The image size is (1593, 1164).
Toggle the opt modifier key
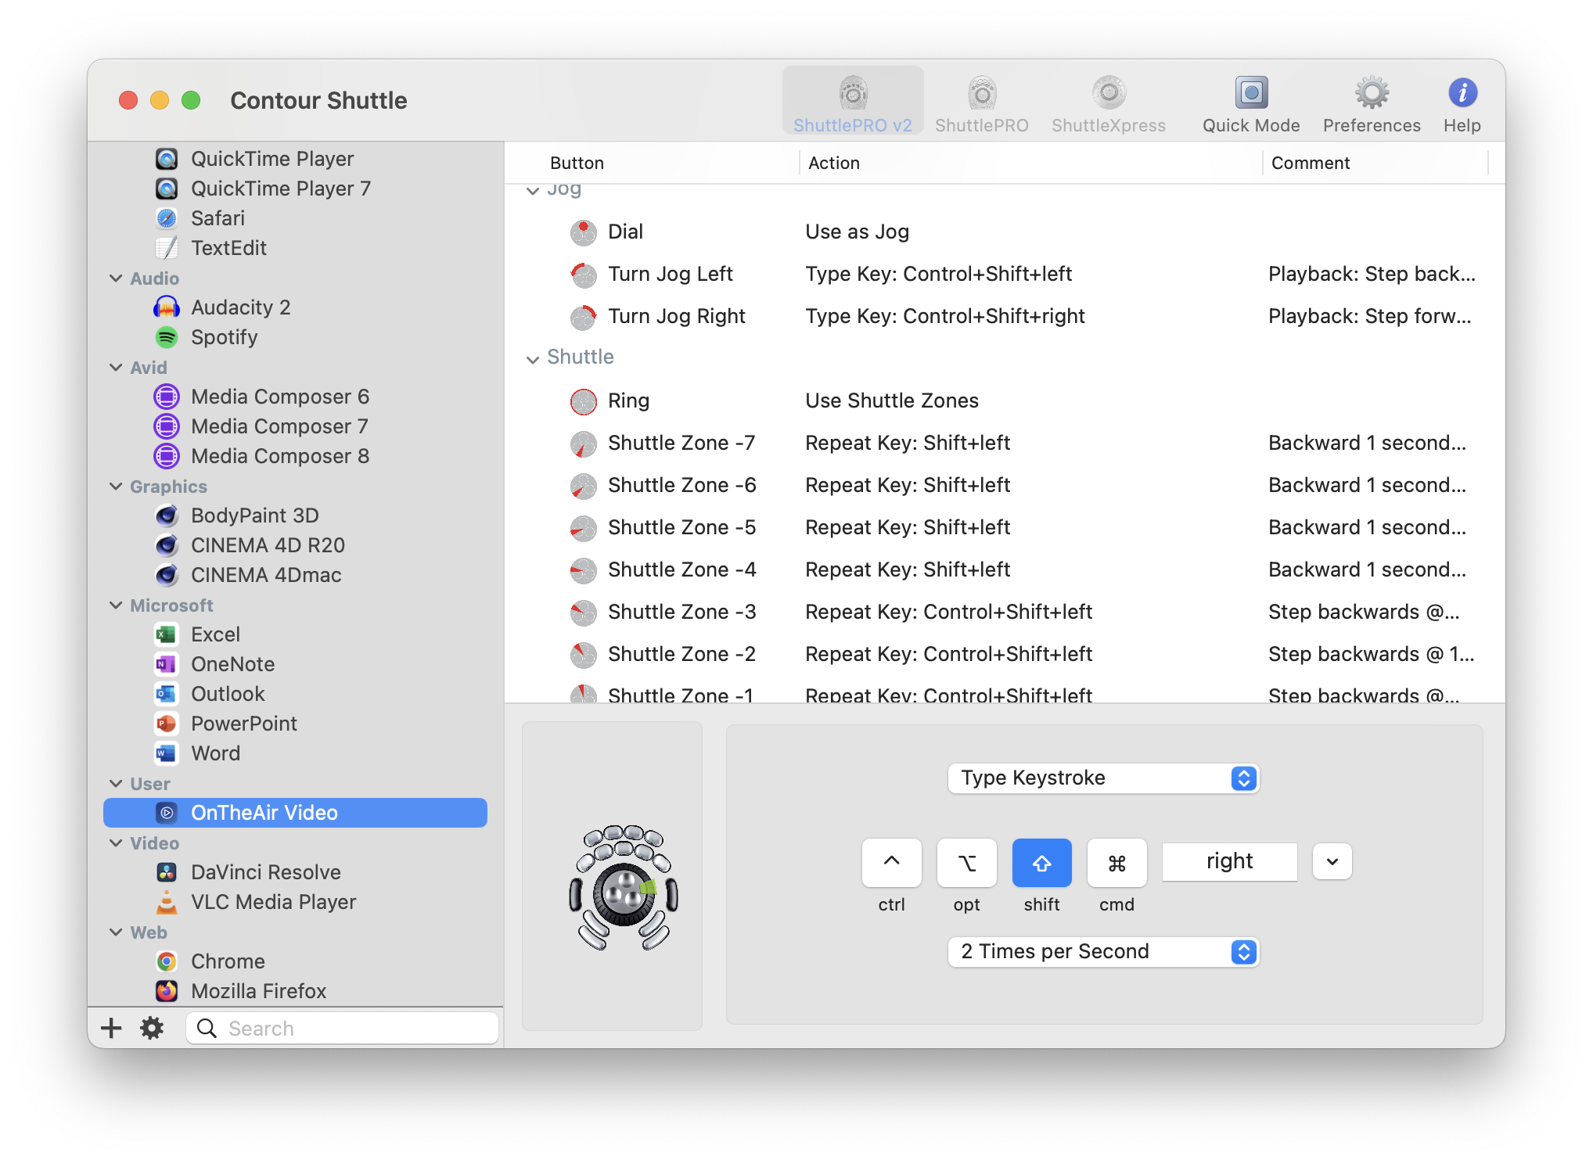click(966, 863)
